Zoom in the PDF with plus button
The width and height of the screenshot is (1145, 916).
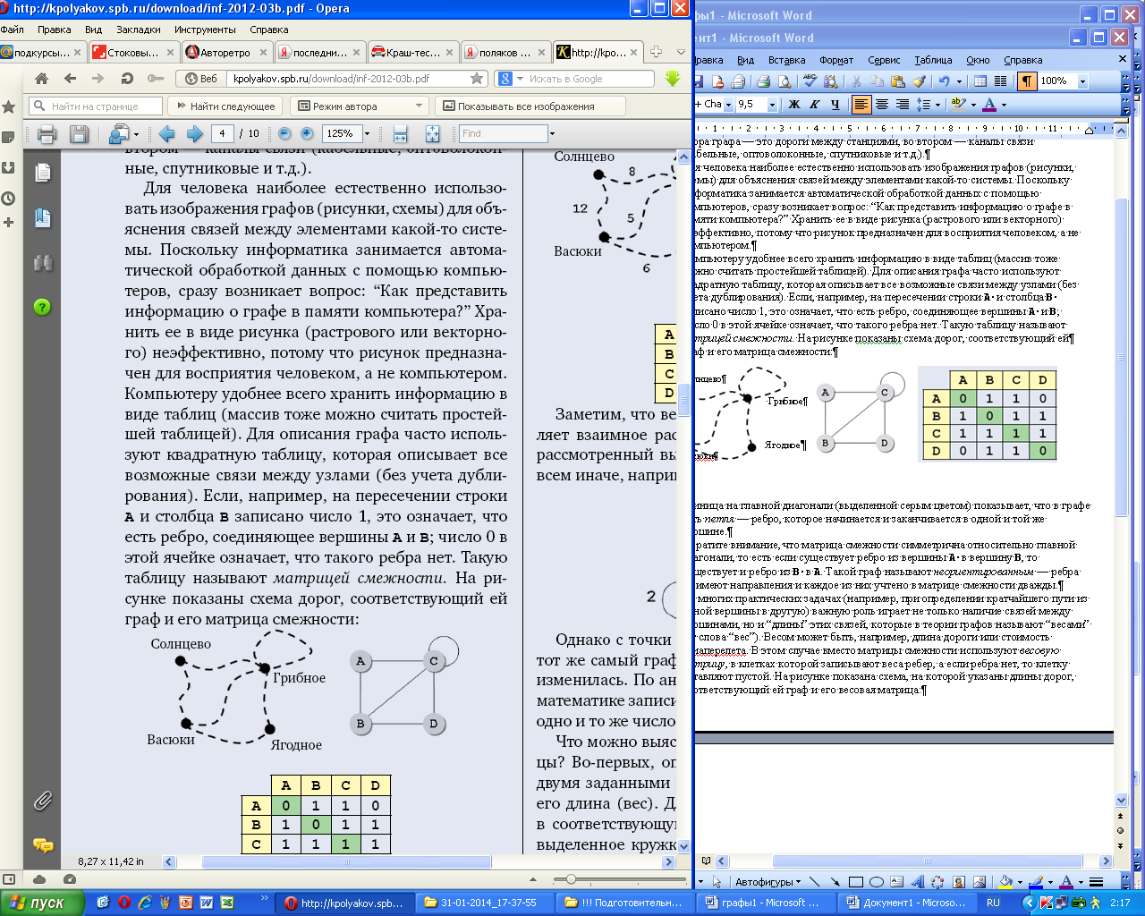(307, 133)
